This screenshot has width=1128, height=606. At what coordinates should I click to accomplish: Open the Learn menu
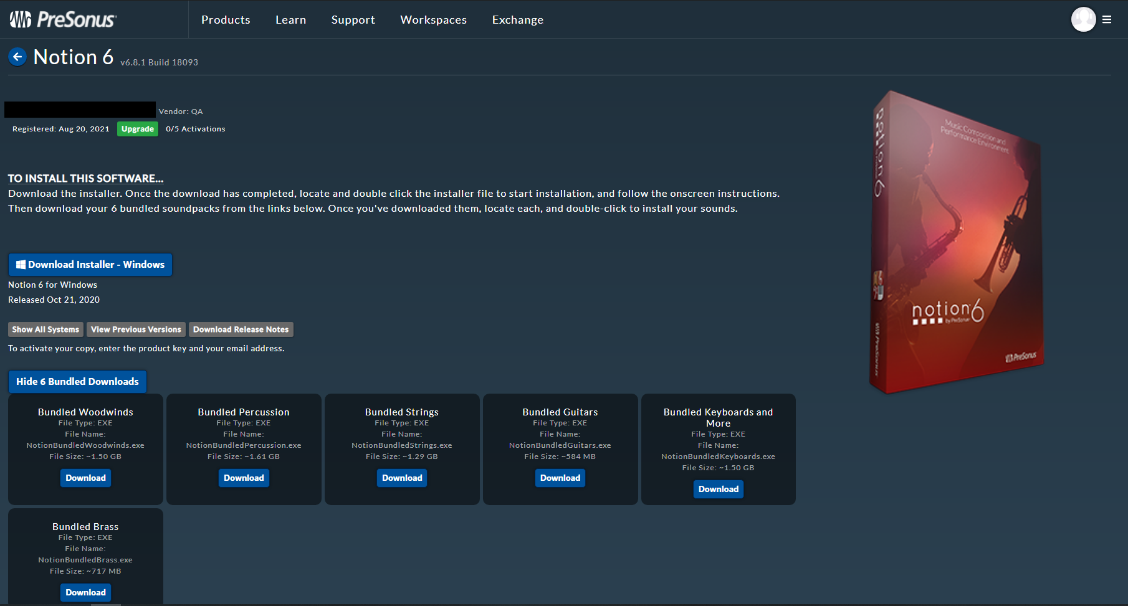pyautogui.click(x=290, y=20)
